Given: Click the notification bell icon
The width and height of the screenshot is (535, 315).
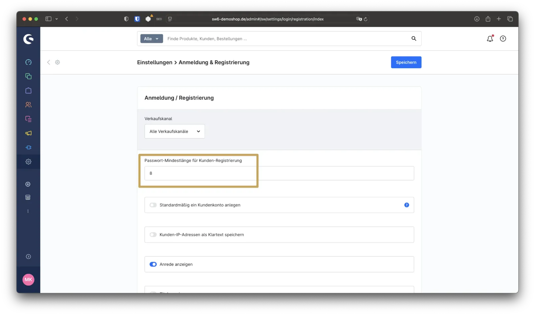Looking at the screenshot, I should tap(490, 39).
